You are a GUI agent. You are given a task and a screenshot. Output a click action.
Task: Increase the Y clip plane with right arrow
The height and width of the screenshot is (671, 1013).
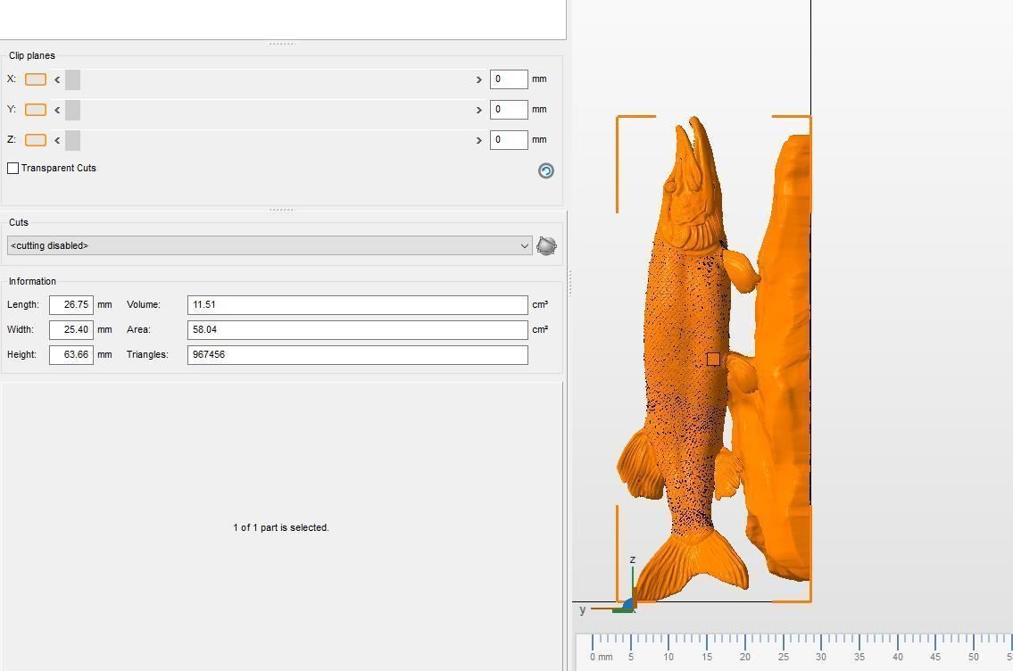click(x=478, y=110)
